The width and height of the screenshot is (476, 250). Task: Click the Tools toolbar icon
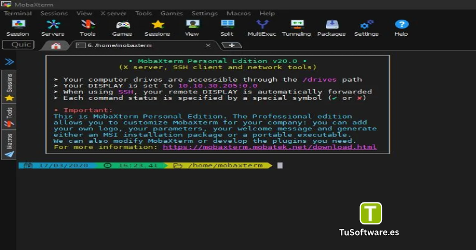click(x=87, y=27)
